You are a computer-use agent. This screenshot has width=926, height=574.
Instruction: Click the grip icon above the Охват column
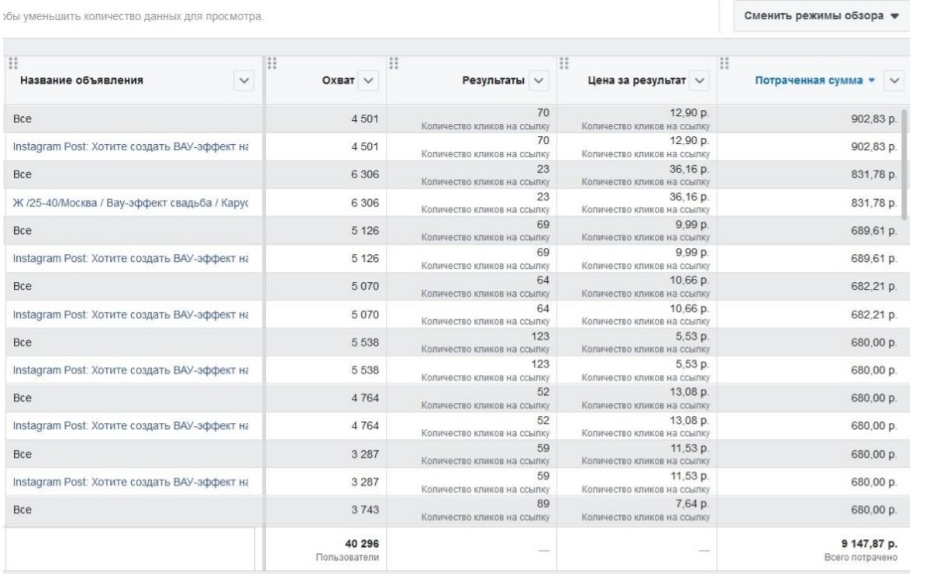272,64
